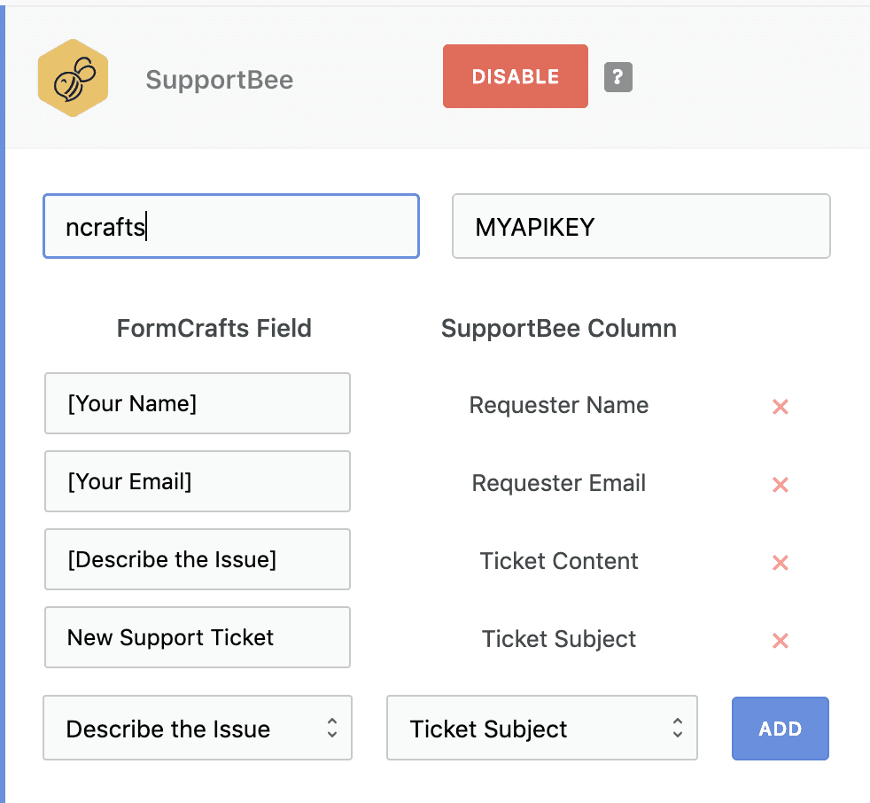Remove the Requester Name mapping row
870x803 pixels.
(781, 407)
